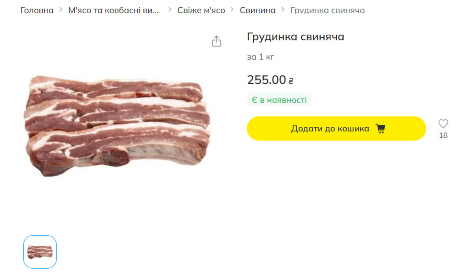The width and height of the screenshot is (463, 272).
Task: Open the Свіже м'ясо category breadcrumb
Action: coord(201,10)
